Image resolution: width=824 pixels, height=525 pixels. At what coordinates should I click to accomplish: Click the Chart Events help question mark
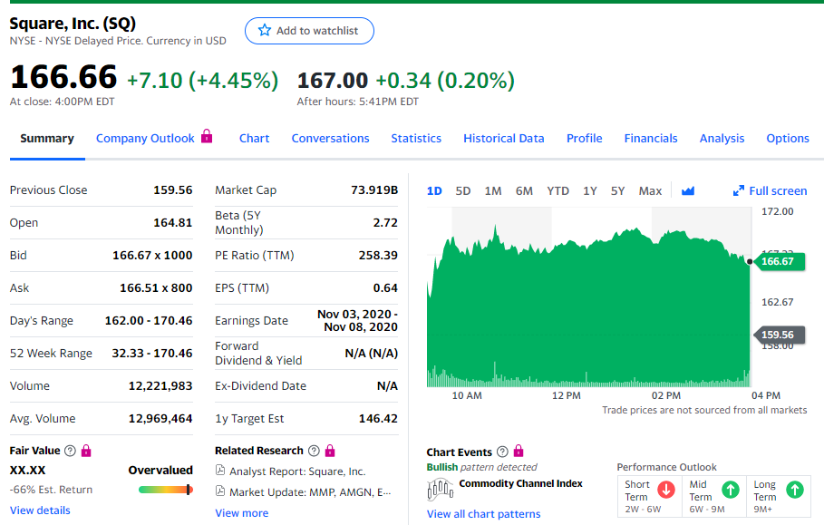pos(501,452)
